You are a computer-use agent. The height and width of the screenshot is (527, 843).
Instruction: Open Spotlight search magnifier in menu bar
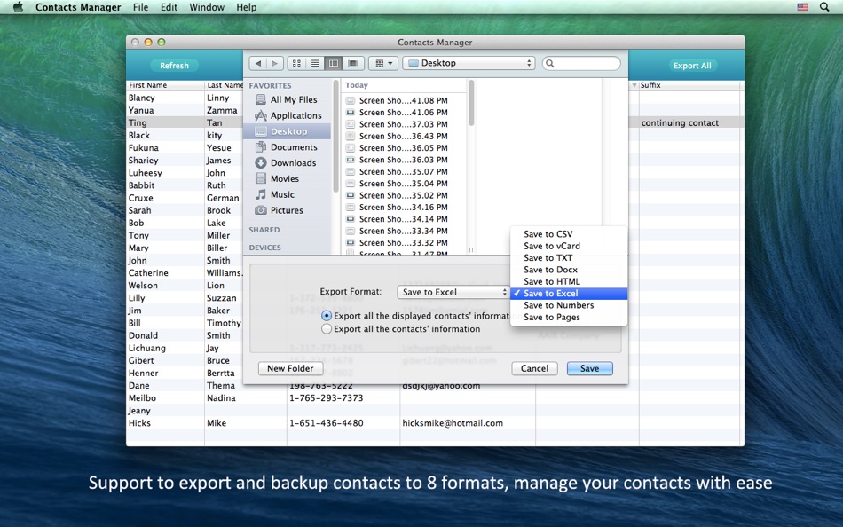(x=824, y=7)
